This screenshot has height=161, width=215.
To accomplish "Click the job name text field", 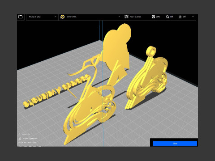I will click(30, 139).
